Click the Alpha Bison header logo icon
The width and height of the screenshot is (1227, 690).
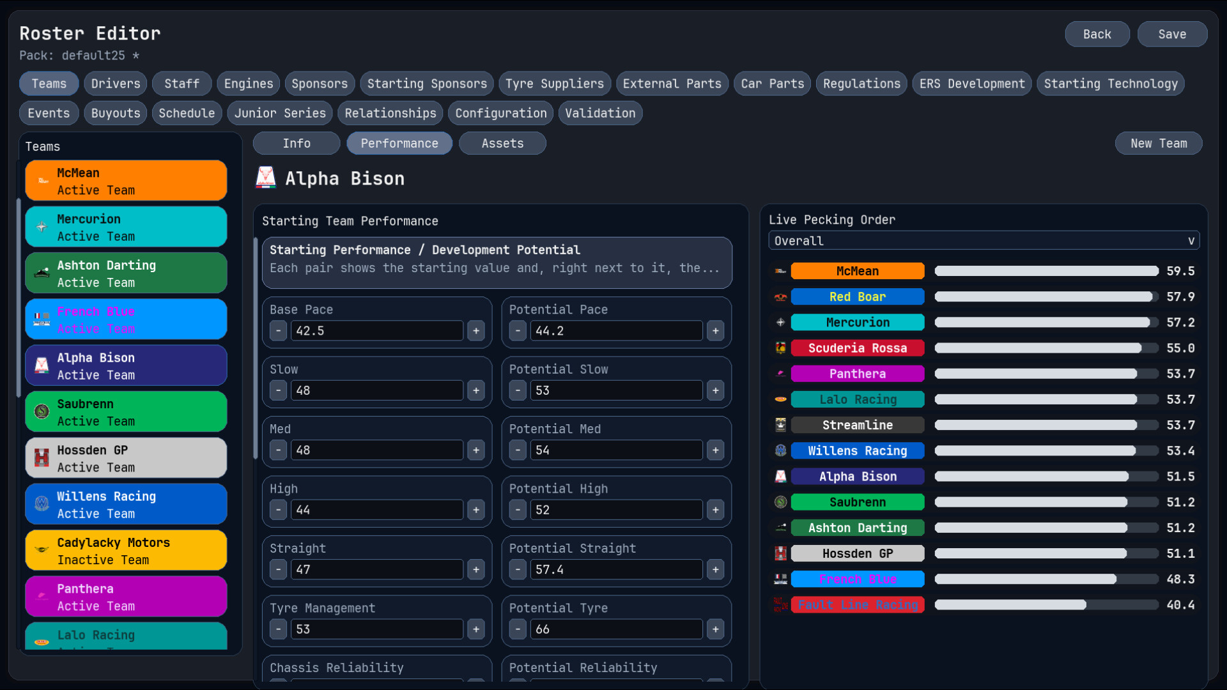[266, 178]
